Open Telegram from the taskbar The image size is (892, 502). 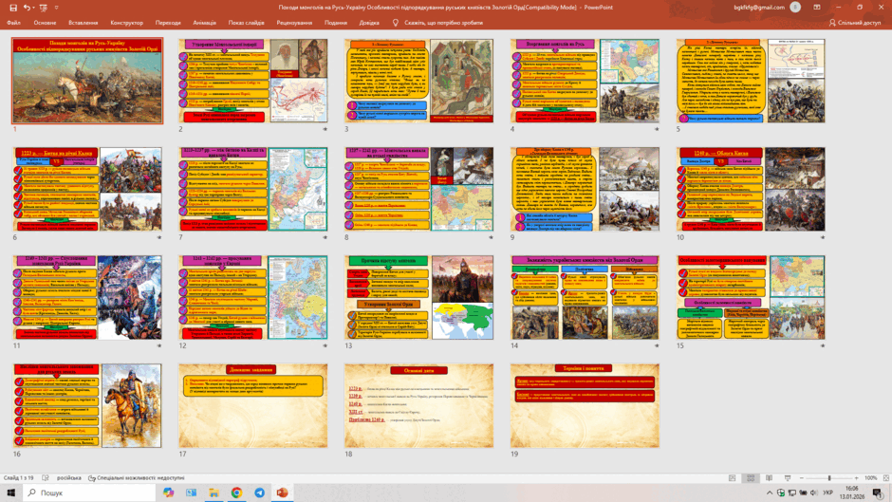coord(259,493)
